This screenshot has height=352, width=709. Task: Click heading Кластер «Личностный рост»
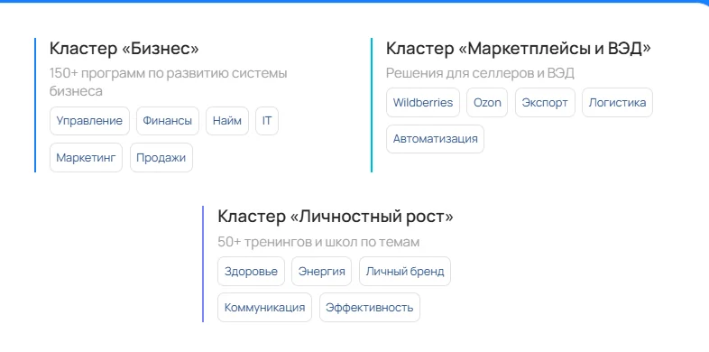coord(335,217)
